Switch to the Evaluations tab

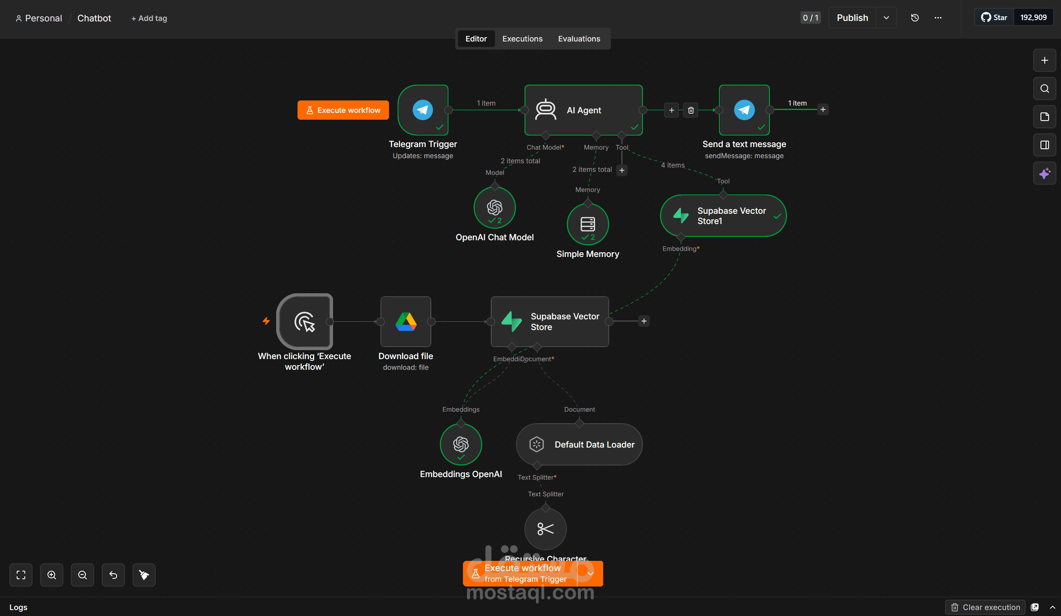(579, 39)
